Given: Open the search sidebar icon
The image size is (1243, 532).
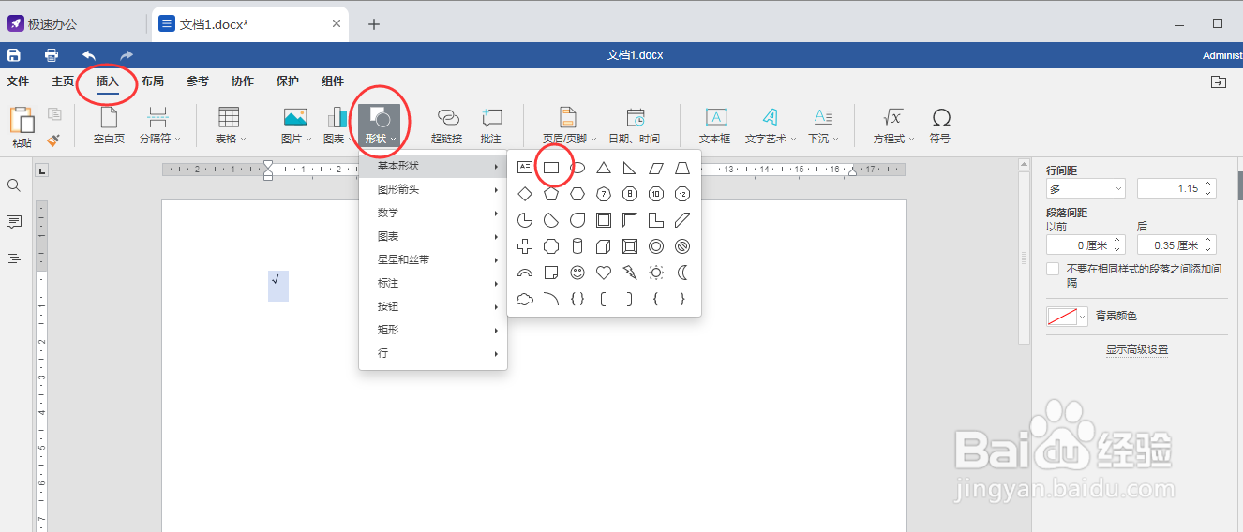Looking at the screenshot, I should point(14,185).
